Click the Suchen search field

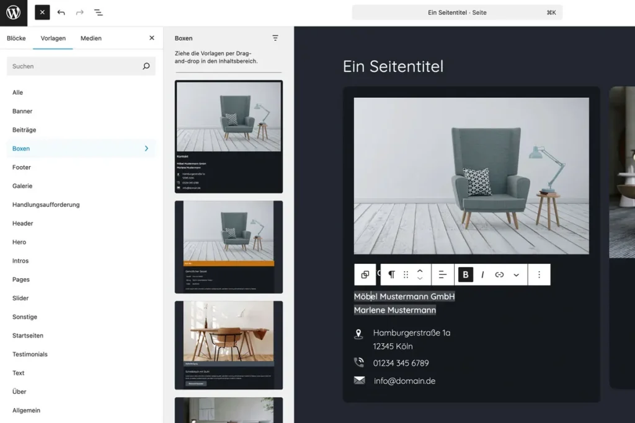[74, 66]
